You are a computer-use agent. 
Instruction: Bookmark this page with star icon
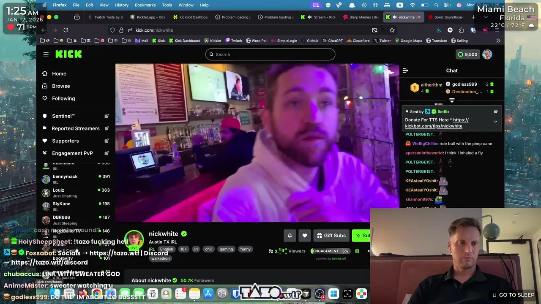point(392,30)
